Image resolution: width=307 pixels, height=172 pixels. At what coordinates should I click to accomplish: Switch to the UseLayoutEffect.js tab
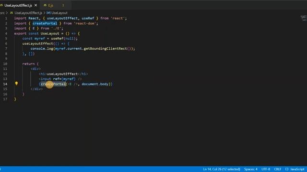(18, 5)
